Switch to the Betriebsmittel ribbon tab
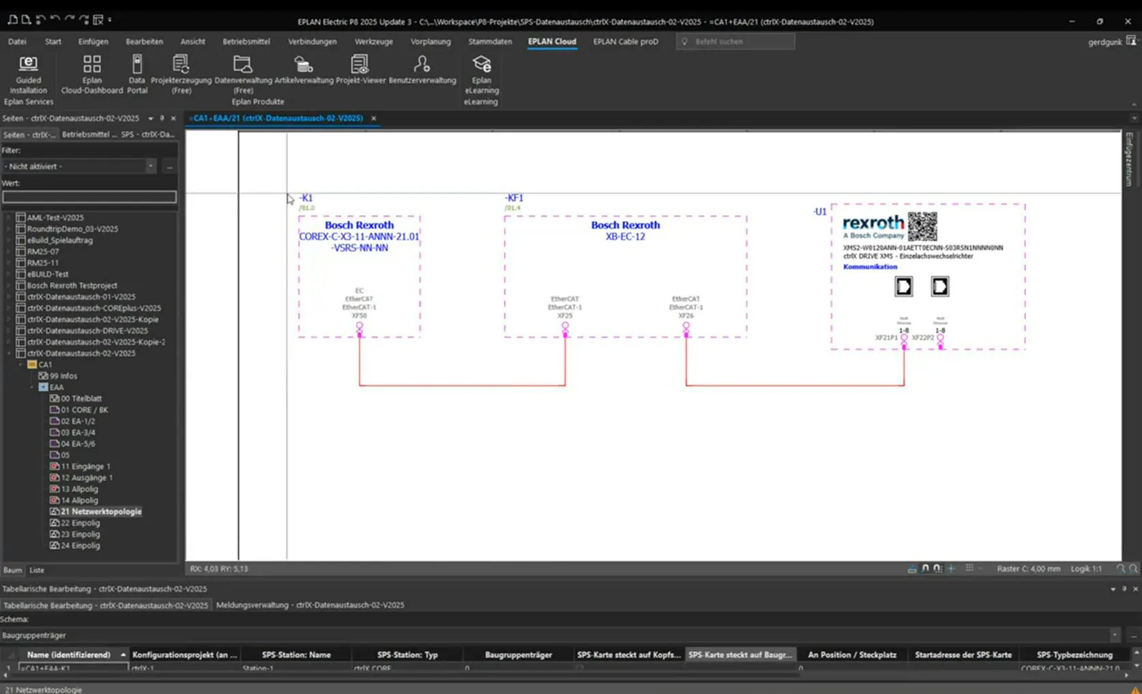The image size is (1142, 694). tap(246, 42)
